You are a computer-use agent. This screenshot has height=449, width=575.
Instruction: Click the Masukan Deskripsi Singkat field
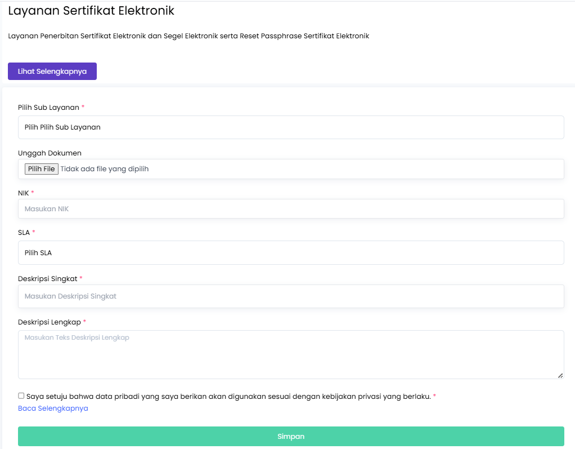290,296
